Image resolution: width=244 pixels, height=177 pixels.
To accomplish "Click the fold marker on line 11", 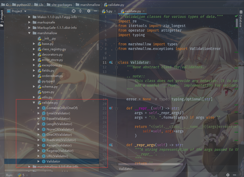I will 116,63.
